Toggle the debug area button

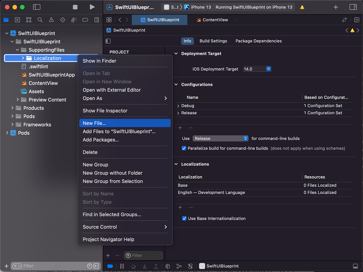(x=355, y=266)
